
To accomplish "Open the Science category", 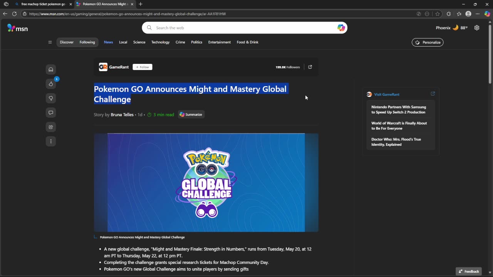I will pyautogui.click(x=139, y=42).
